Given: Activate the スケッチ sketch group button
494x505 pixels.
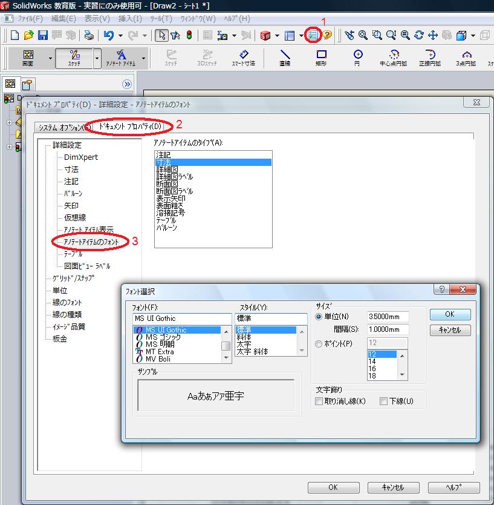Looking at the screenshot, I should 74,58.
